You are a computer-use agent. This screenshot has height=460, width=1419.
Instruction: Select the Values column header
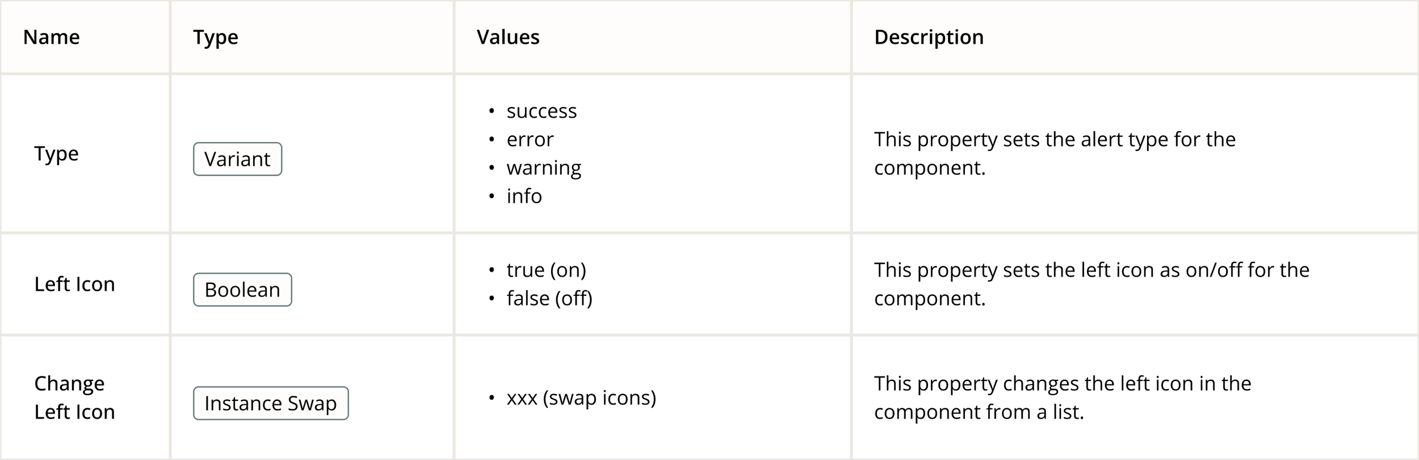point(508,37)
